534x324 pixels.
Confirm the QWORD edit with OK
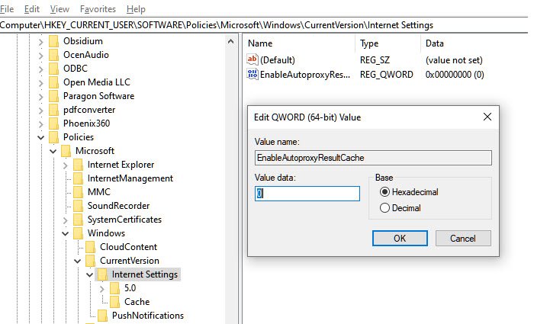[x=400, y=238]
